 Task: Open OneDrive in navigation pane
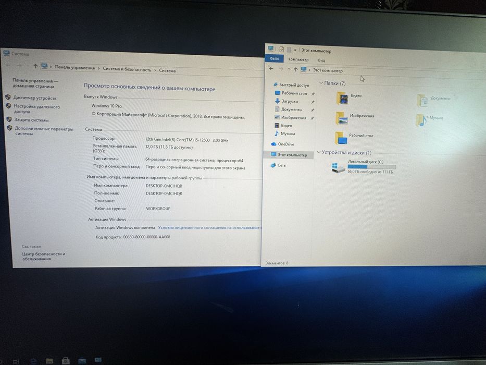[x=283, y=144]
